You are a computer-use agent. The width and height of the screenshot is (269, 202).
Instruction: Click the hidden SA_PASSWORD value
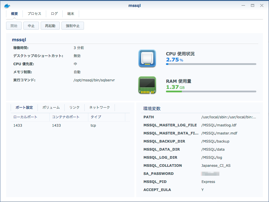pyautogui.click(x=210, y=173)
